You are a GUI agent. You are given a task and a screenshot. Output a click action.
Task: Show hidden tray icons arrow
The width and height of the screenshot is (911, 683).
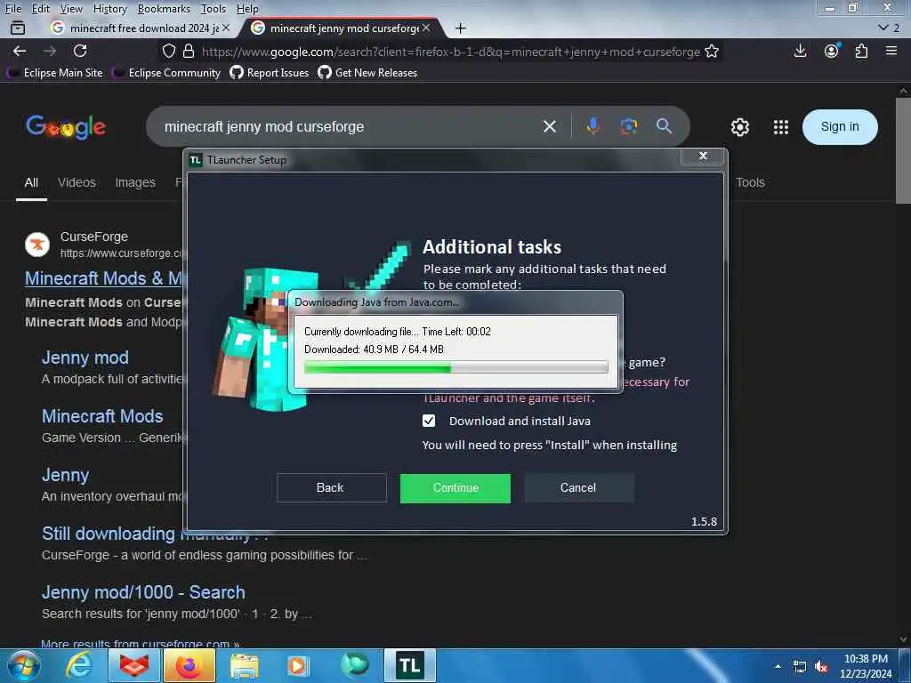pos(778,666)
